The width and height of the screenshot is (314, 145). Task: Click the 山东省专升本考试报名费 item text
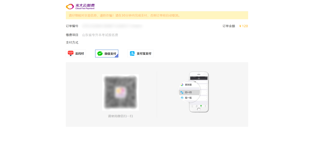pos(100,35)
